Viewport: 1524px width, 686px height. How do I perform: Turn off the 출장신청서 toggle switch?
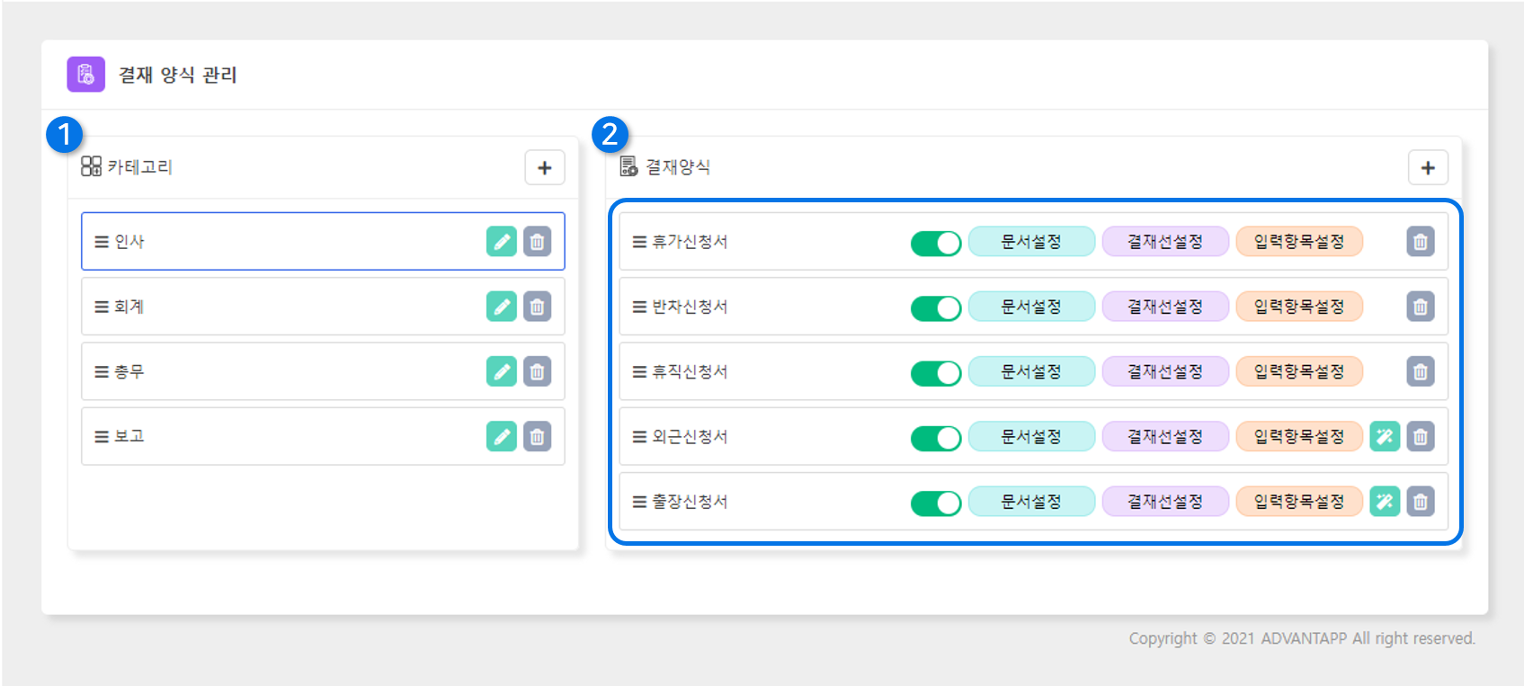pos(935,503)
